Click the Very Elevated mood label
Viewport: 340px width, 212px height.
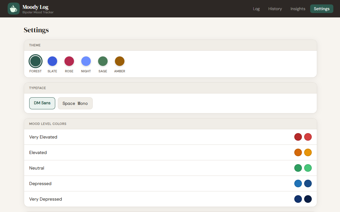point(43,137)
